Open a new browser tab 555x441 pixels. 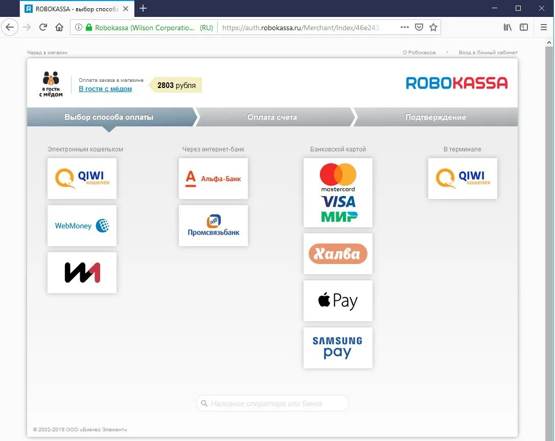(x=143, y=9)
